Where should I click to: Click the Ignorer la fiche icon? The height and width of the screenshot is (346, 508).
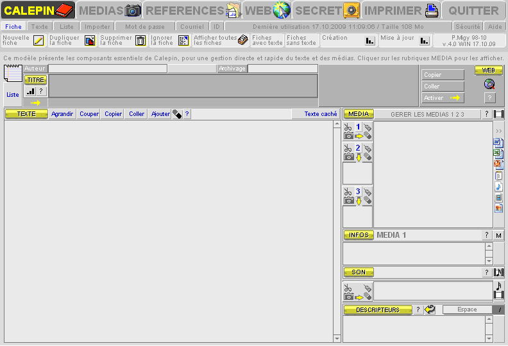[x=183, y=40]
